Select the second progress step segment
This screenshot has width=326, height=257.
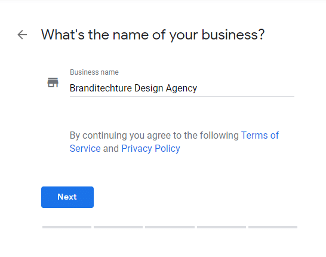click(118, 227)
